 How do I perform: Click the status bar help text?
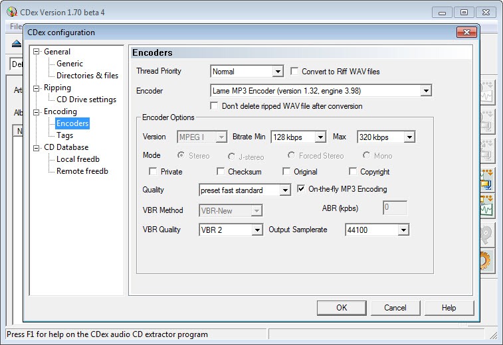coord(107,334)
